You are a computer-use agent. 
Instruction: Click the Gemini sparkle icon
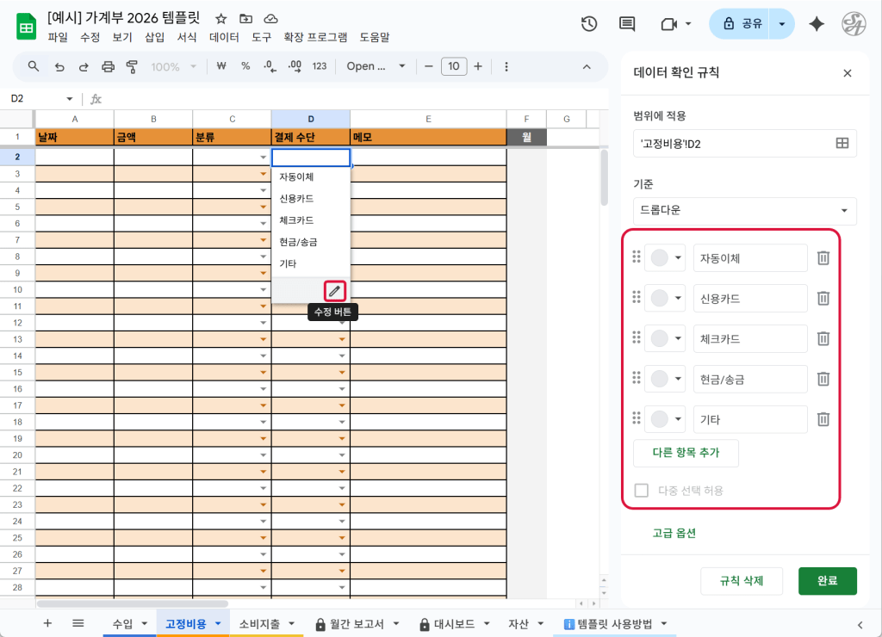(x=817, y=24)
